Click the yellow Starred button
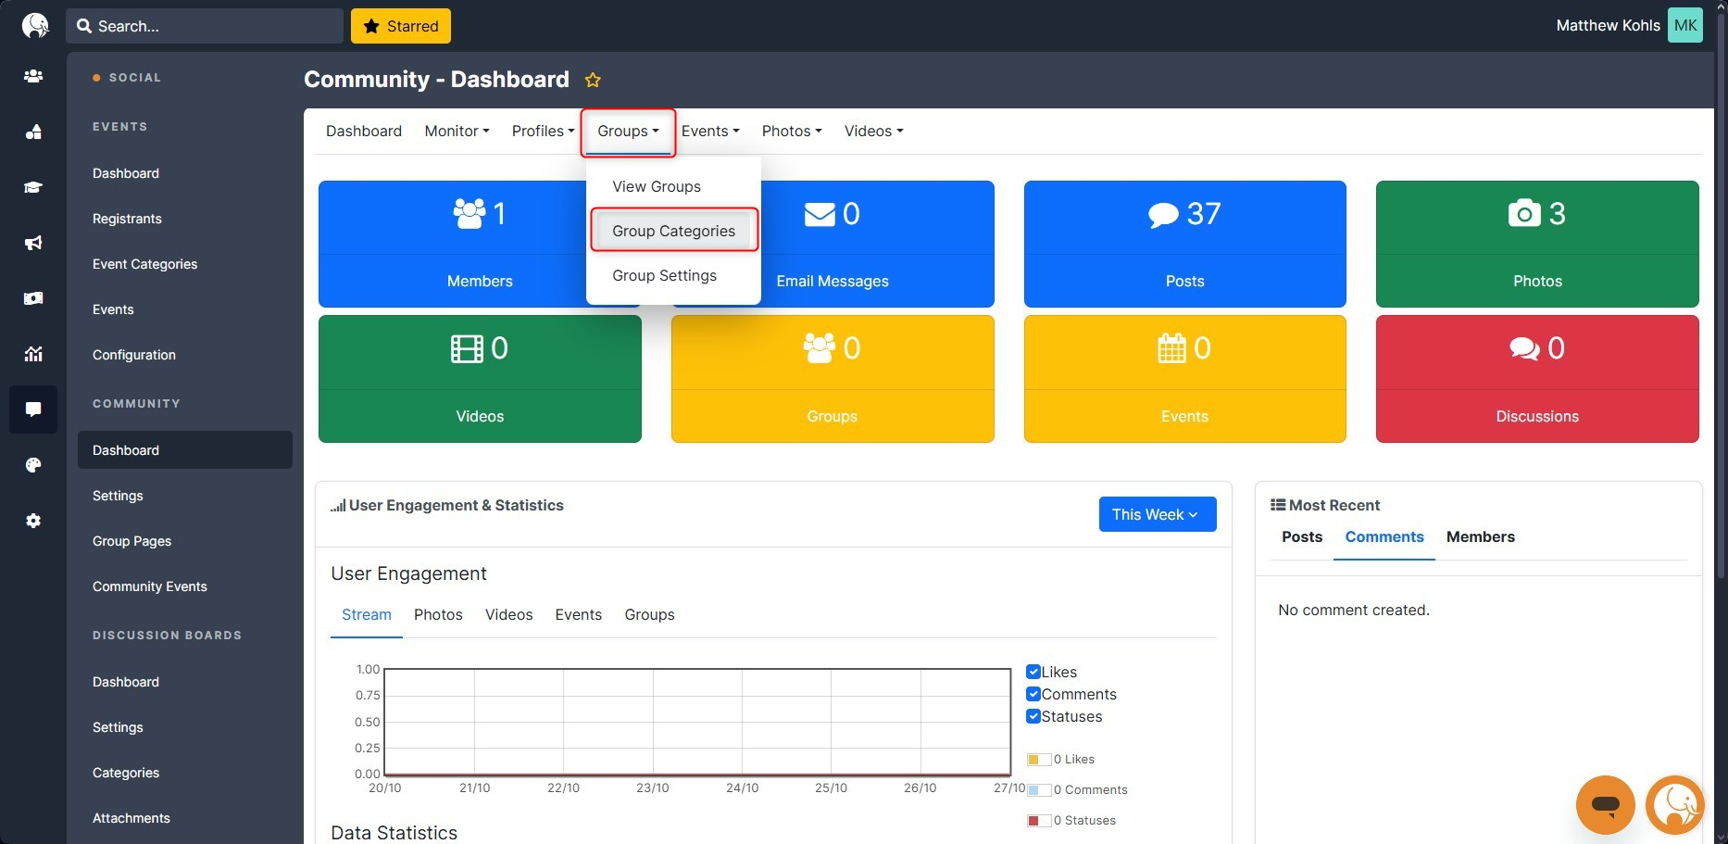 (401, 26)
